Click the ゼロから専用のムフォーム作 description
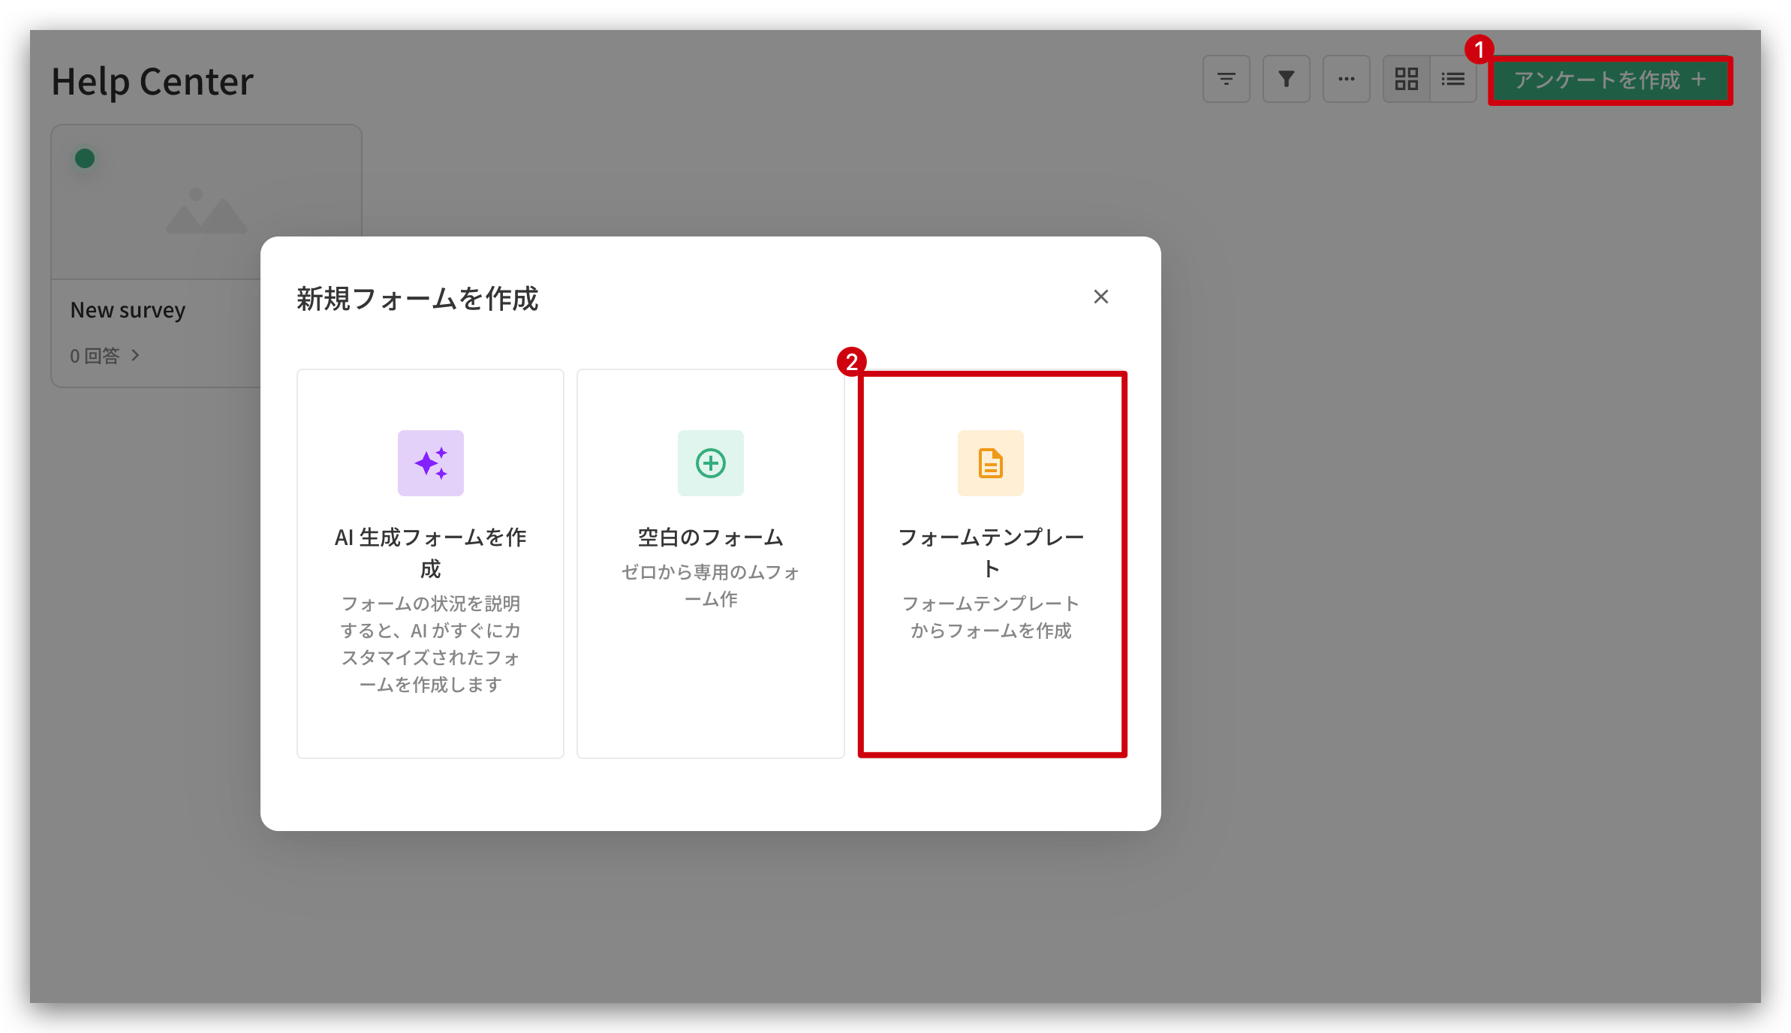The height and width of the screenshot is (1033, 1791). pos(710,586)
